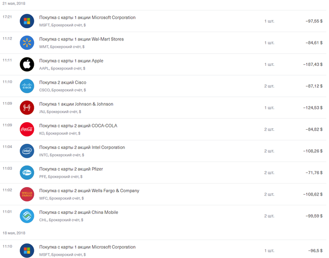Click the Intel logo icon

click(x=27, y=151)
